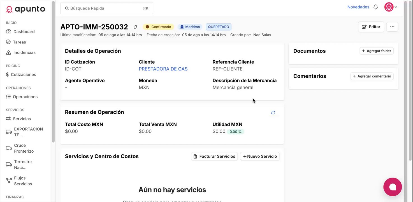Add a Nuevo Servicio
The image size is (413, 202).
(x=260, y=156)
